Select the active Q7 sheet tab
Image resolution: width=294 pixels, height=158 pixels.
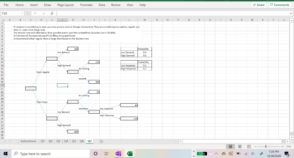(90, 141)
